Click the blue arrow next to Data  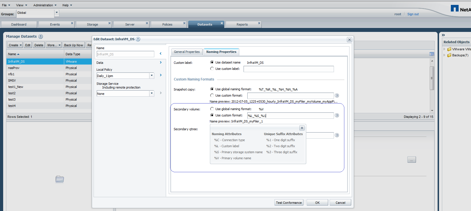pos(161,62)
